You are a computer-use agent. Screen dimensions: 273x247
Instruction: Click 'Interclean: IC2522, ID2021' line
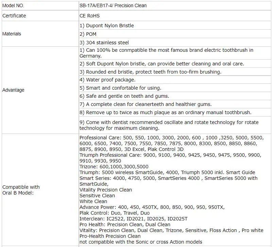[x=134, y=219]
